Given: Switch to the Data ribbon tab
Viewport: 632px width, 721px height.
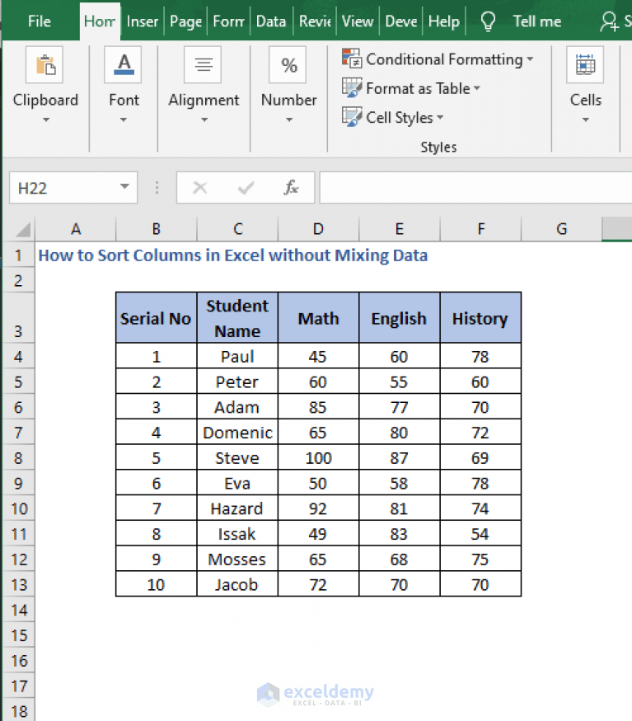Looking at the screenshot, I should [x=271, y=21].
